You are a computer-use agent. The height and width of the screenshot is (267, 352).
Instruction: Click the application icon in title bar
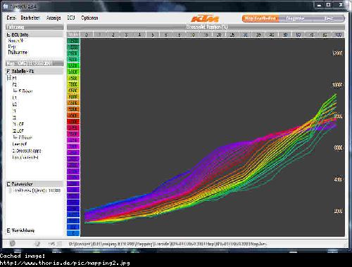[6, 6]
